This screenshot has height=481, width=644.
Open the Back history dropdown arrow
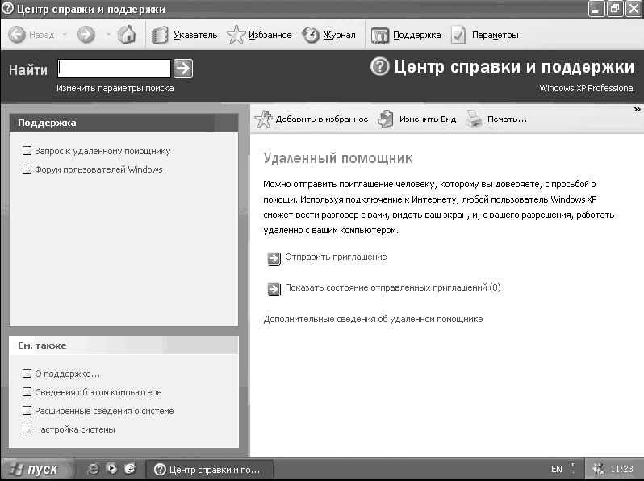click(x=65, y=35)
